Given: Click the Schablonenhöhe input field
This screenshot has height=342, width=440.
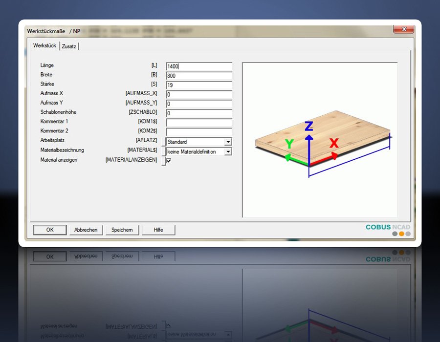Looking at the screenshot, I should point(199,113).
